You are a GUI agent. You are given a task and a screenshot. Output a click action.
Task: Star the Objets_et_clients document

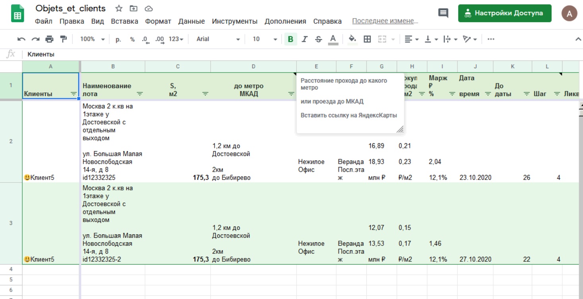(x=119, y=8)
